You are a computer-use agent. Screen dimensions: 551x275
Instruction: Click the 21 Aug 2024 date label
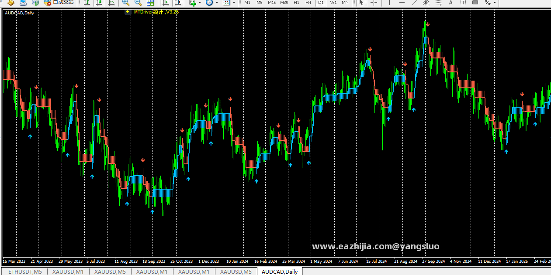pos(405,261)
